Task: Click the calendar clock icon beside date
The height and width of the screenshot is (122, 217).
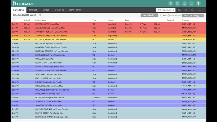Action: [179, 10]
